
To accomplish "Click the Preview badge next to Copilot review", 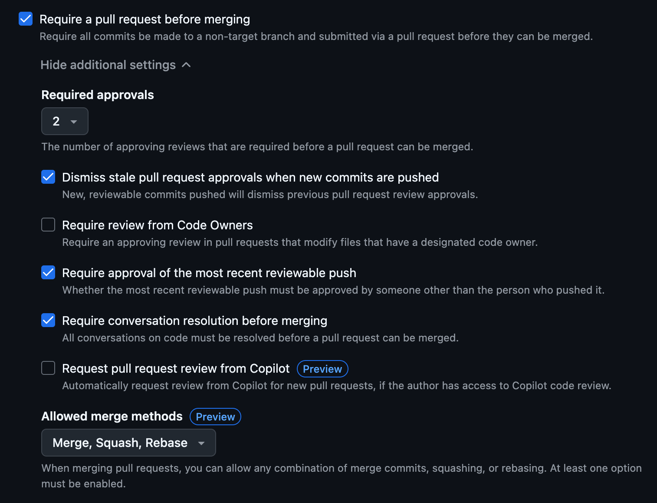I will coord(322,369).
